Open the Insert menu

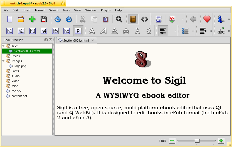click(x=26, y=10)
